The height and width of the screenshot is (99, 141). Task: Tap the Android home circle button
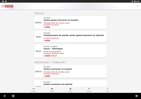[x=13, y=96]
